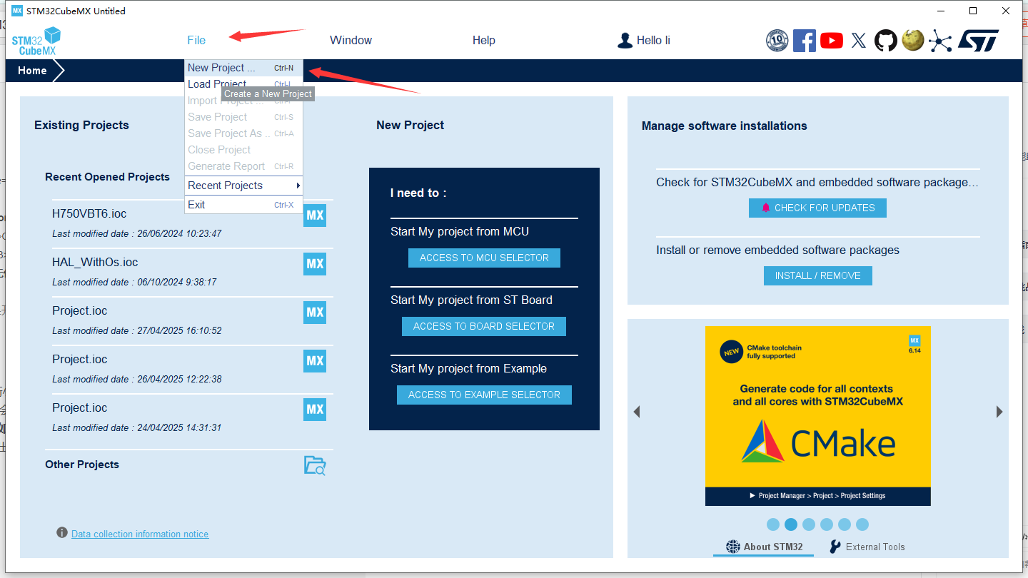Click the Other Projects label
Viewport: 1028px width, 578px height.
(82, 465)
